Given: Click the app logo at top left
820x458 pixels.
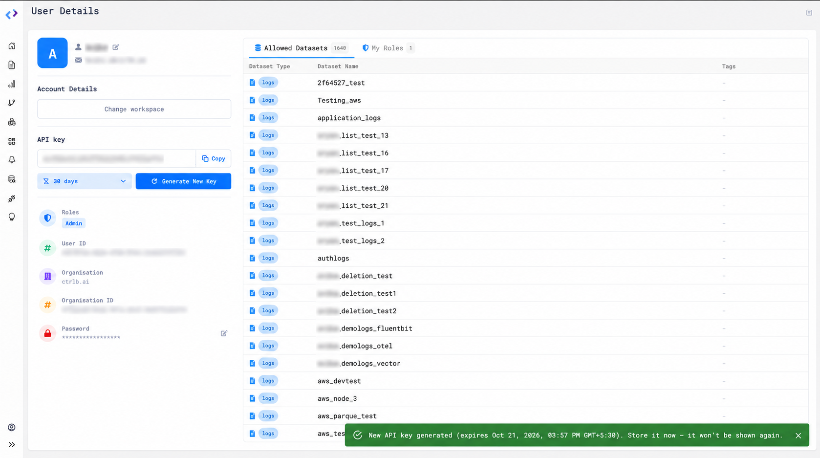Looking at the screenshot, I should point(12,14).
